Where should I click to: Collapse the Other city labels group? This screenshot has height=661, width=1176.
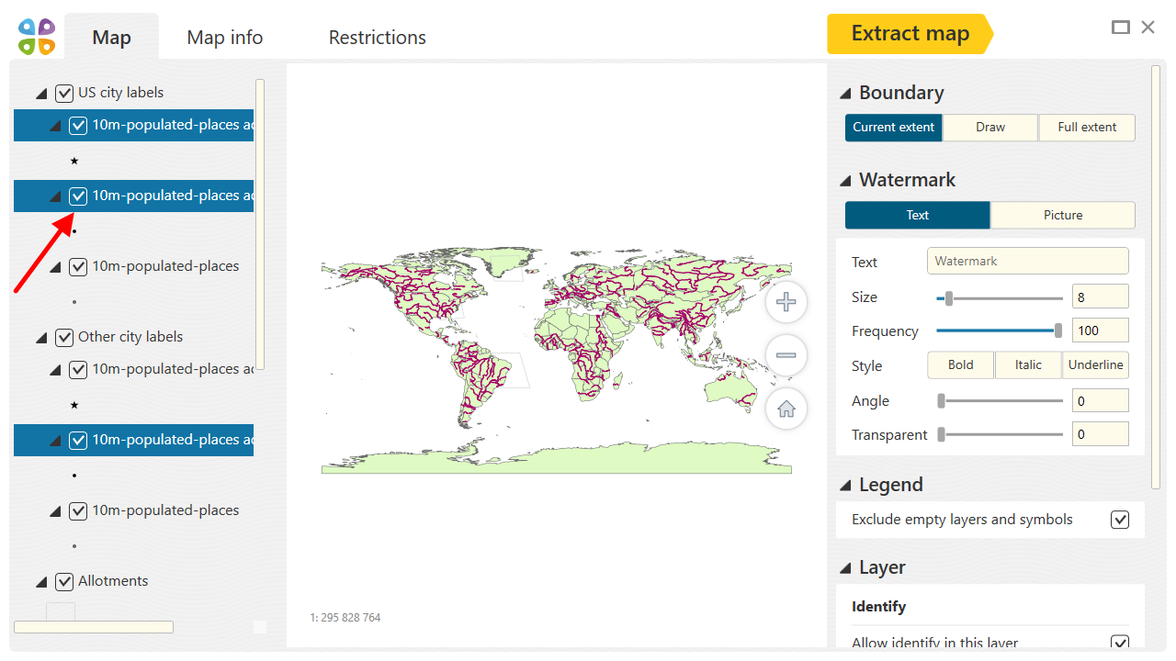tap(41, 338)
